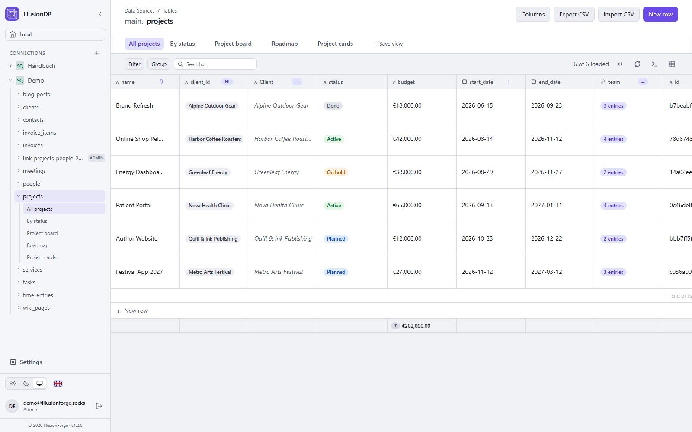Open the Filter button
Screen dimensions: 692x432
pyautogui.click(x=135, y=64)
